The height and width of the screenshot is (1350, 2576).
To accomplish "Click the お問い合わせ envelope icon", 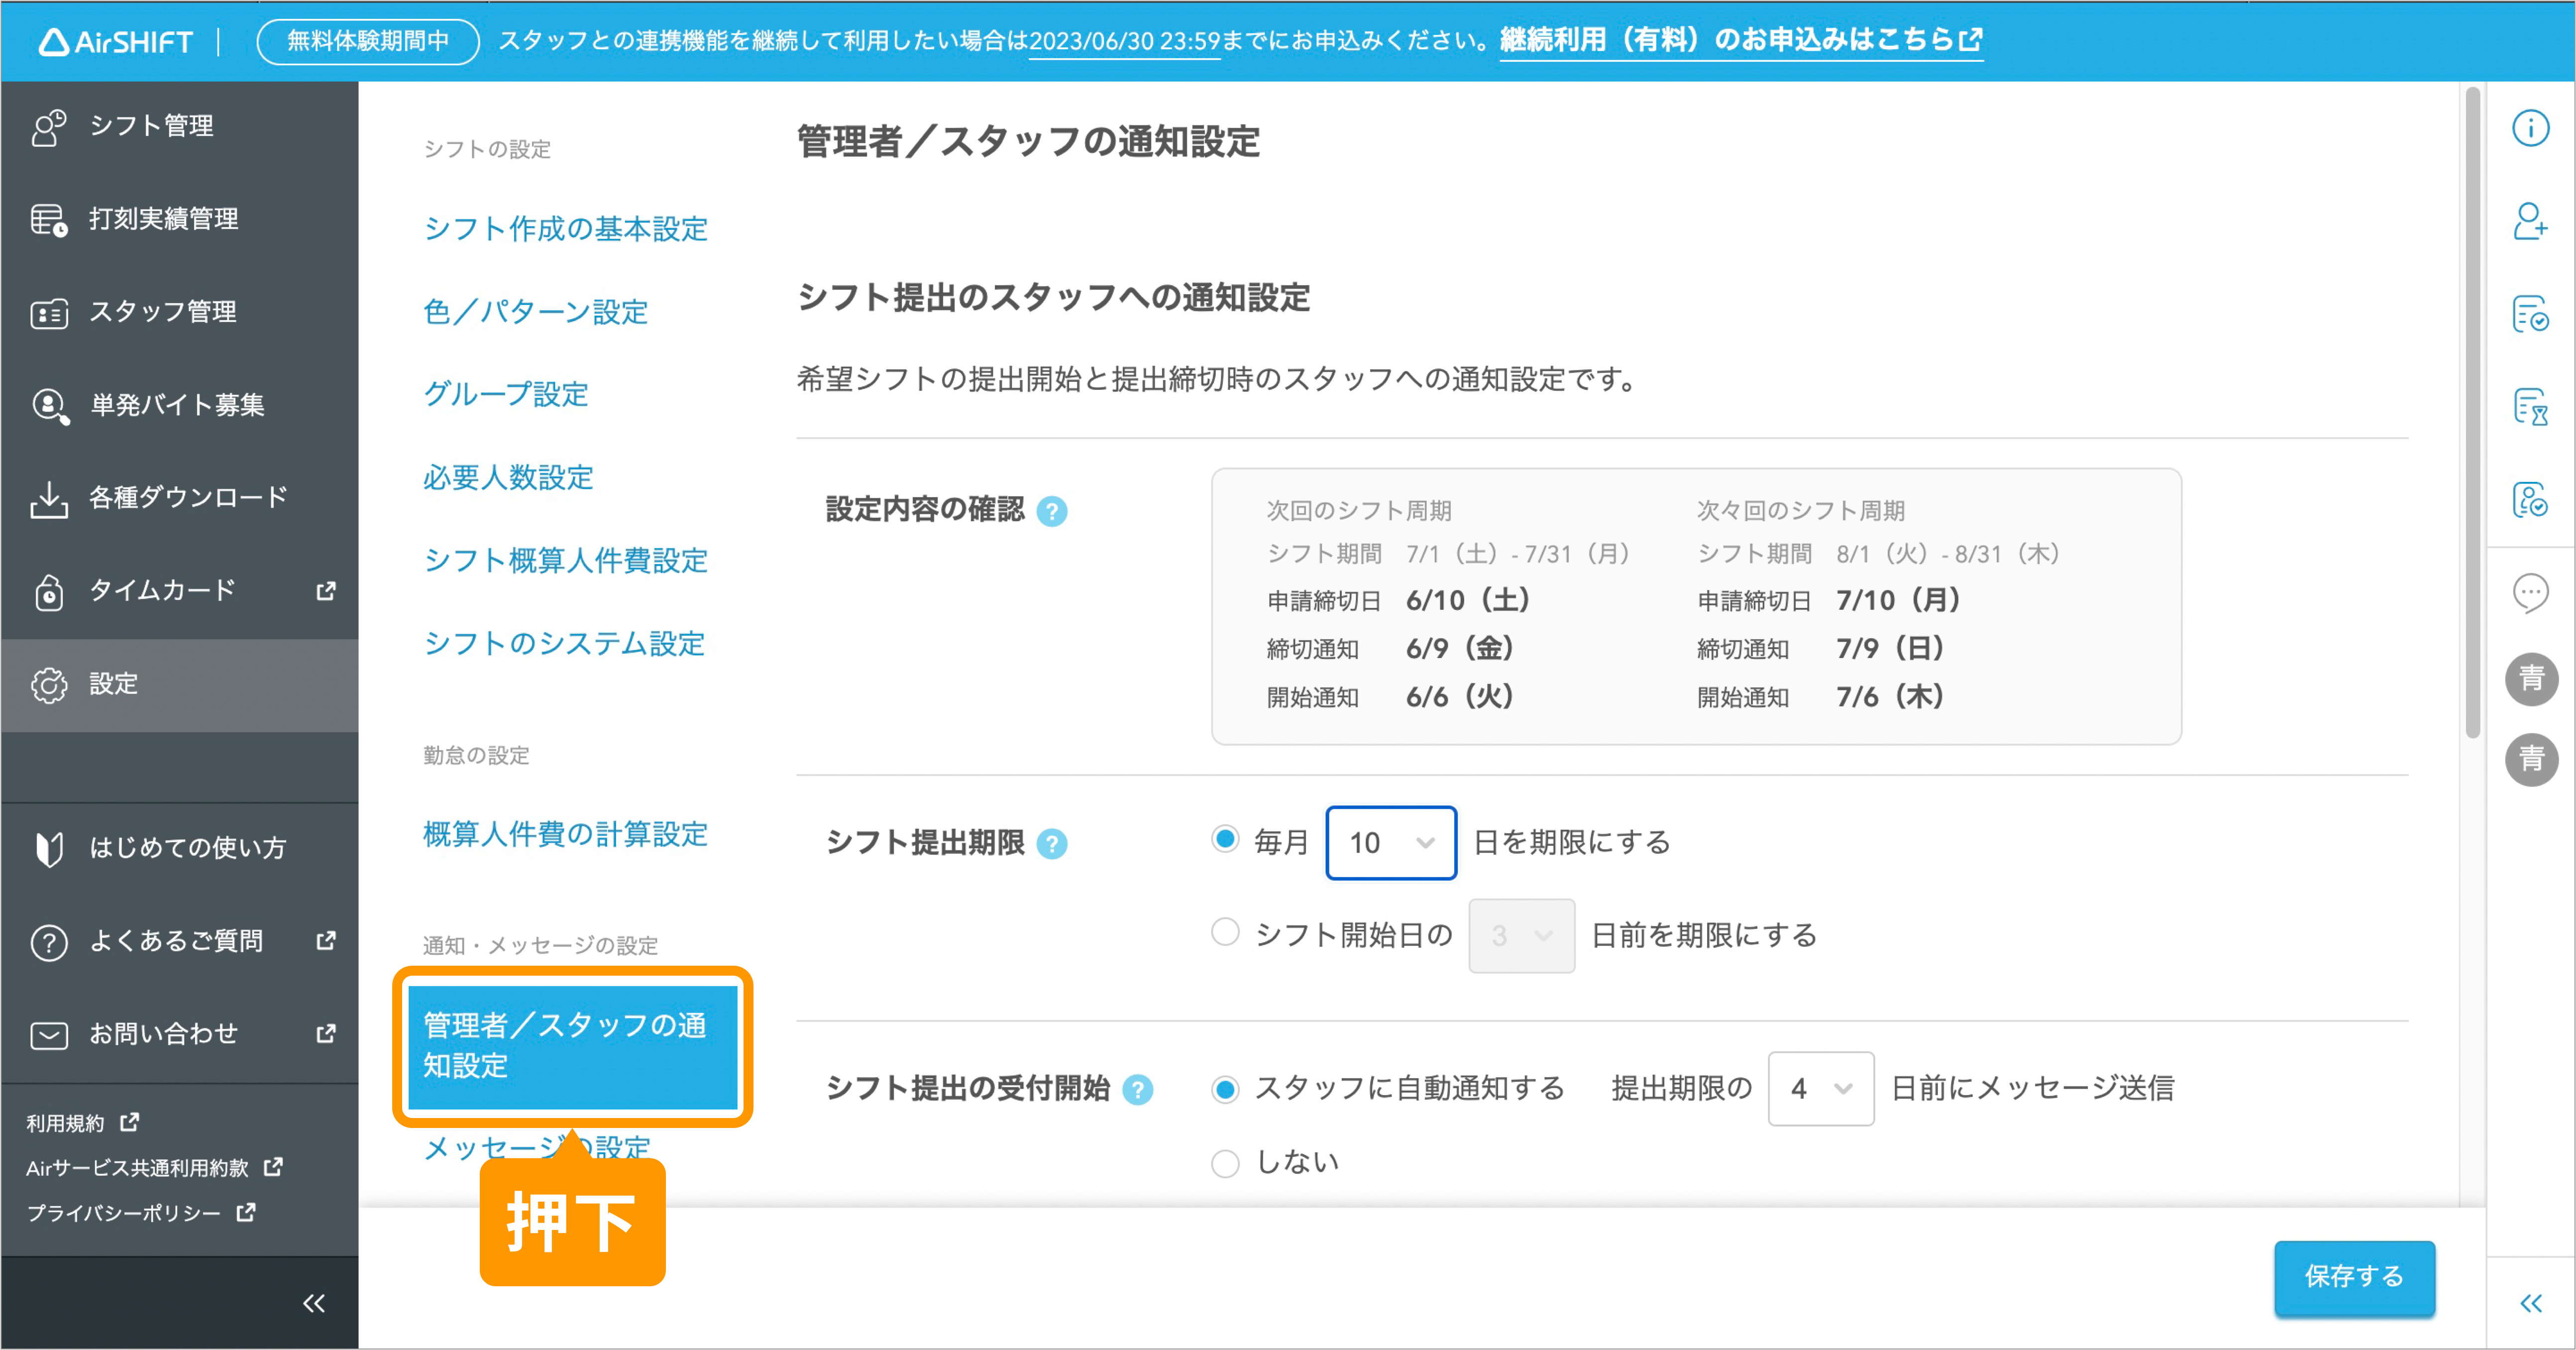I will tap(48, 1035).
